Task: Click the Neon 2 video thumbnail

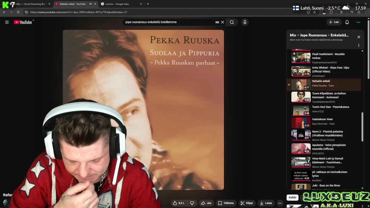Action: pyautogui.click(x=301, y=135)
